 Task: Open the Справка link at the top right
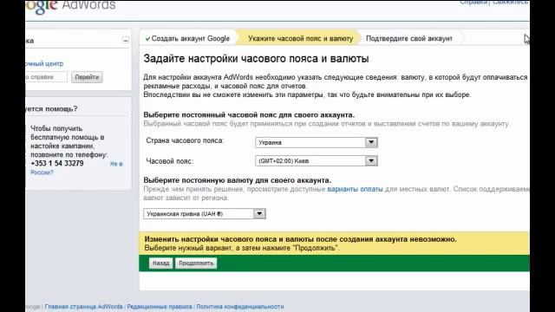(473, 3)
